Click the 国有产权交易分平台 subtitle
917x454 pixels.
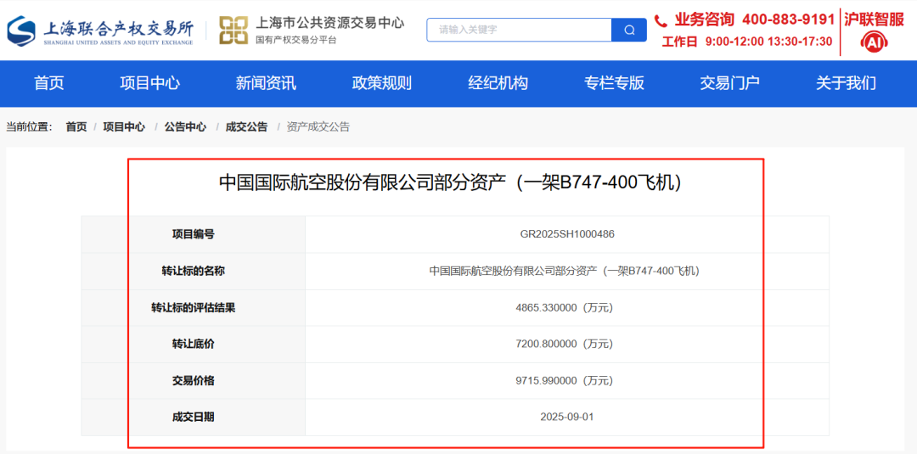coord(296,41)
